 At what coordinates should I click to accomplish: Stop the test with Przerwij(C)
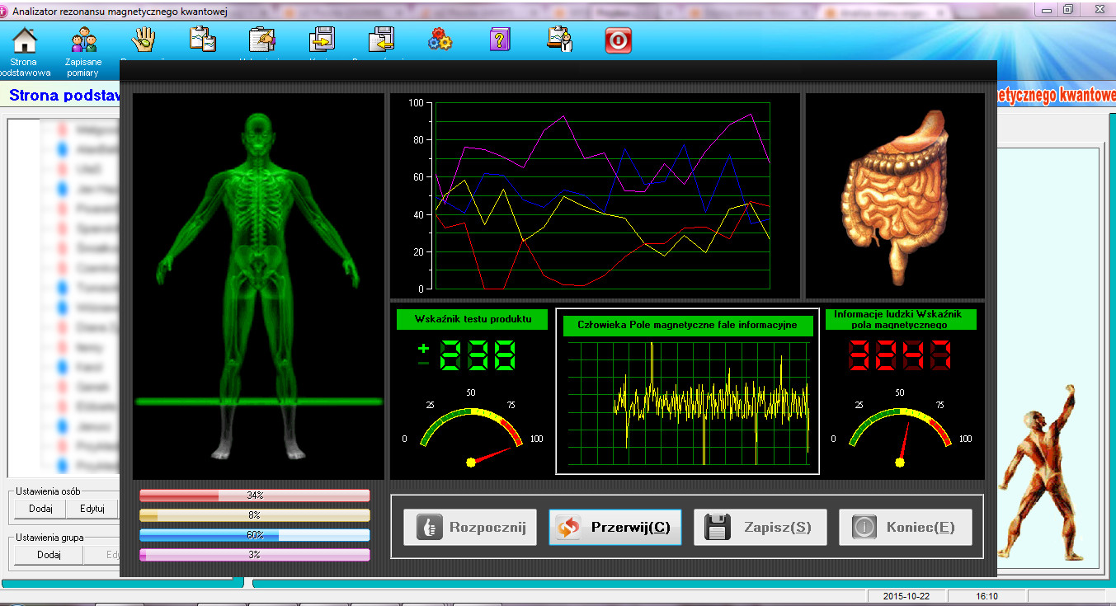click(x=615, y=528)
